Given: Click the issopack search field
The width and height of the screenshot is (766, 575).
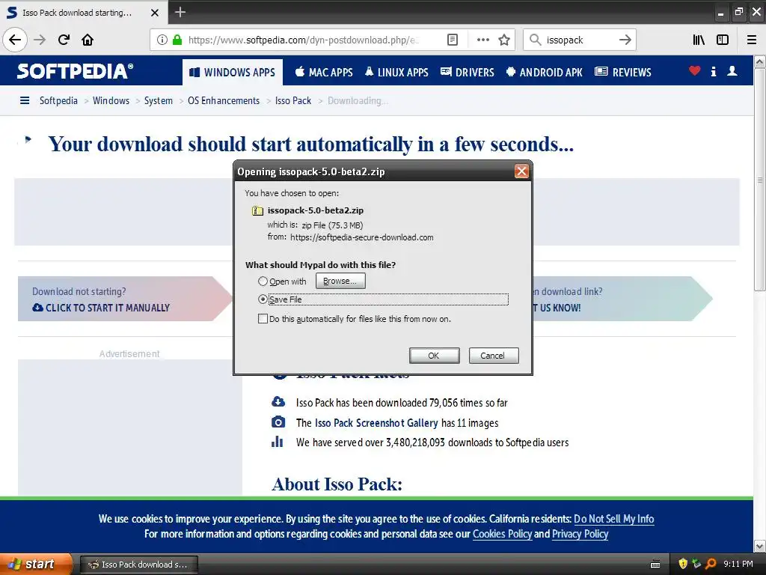Looking at the screenshot, I should coord(578,40).
